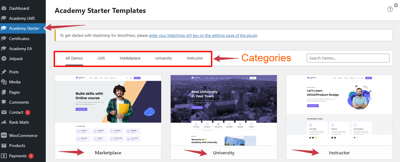
Task: Click the Products archive box icon
Action: point(4,146)
